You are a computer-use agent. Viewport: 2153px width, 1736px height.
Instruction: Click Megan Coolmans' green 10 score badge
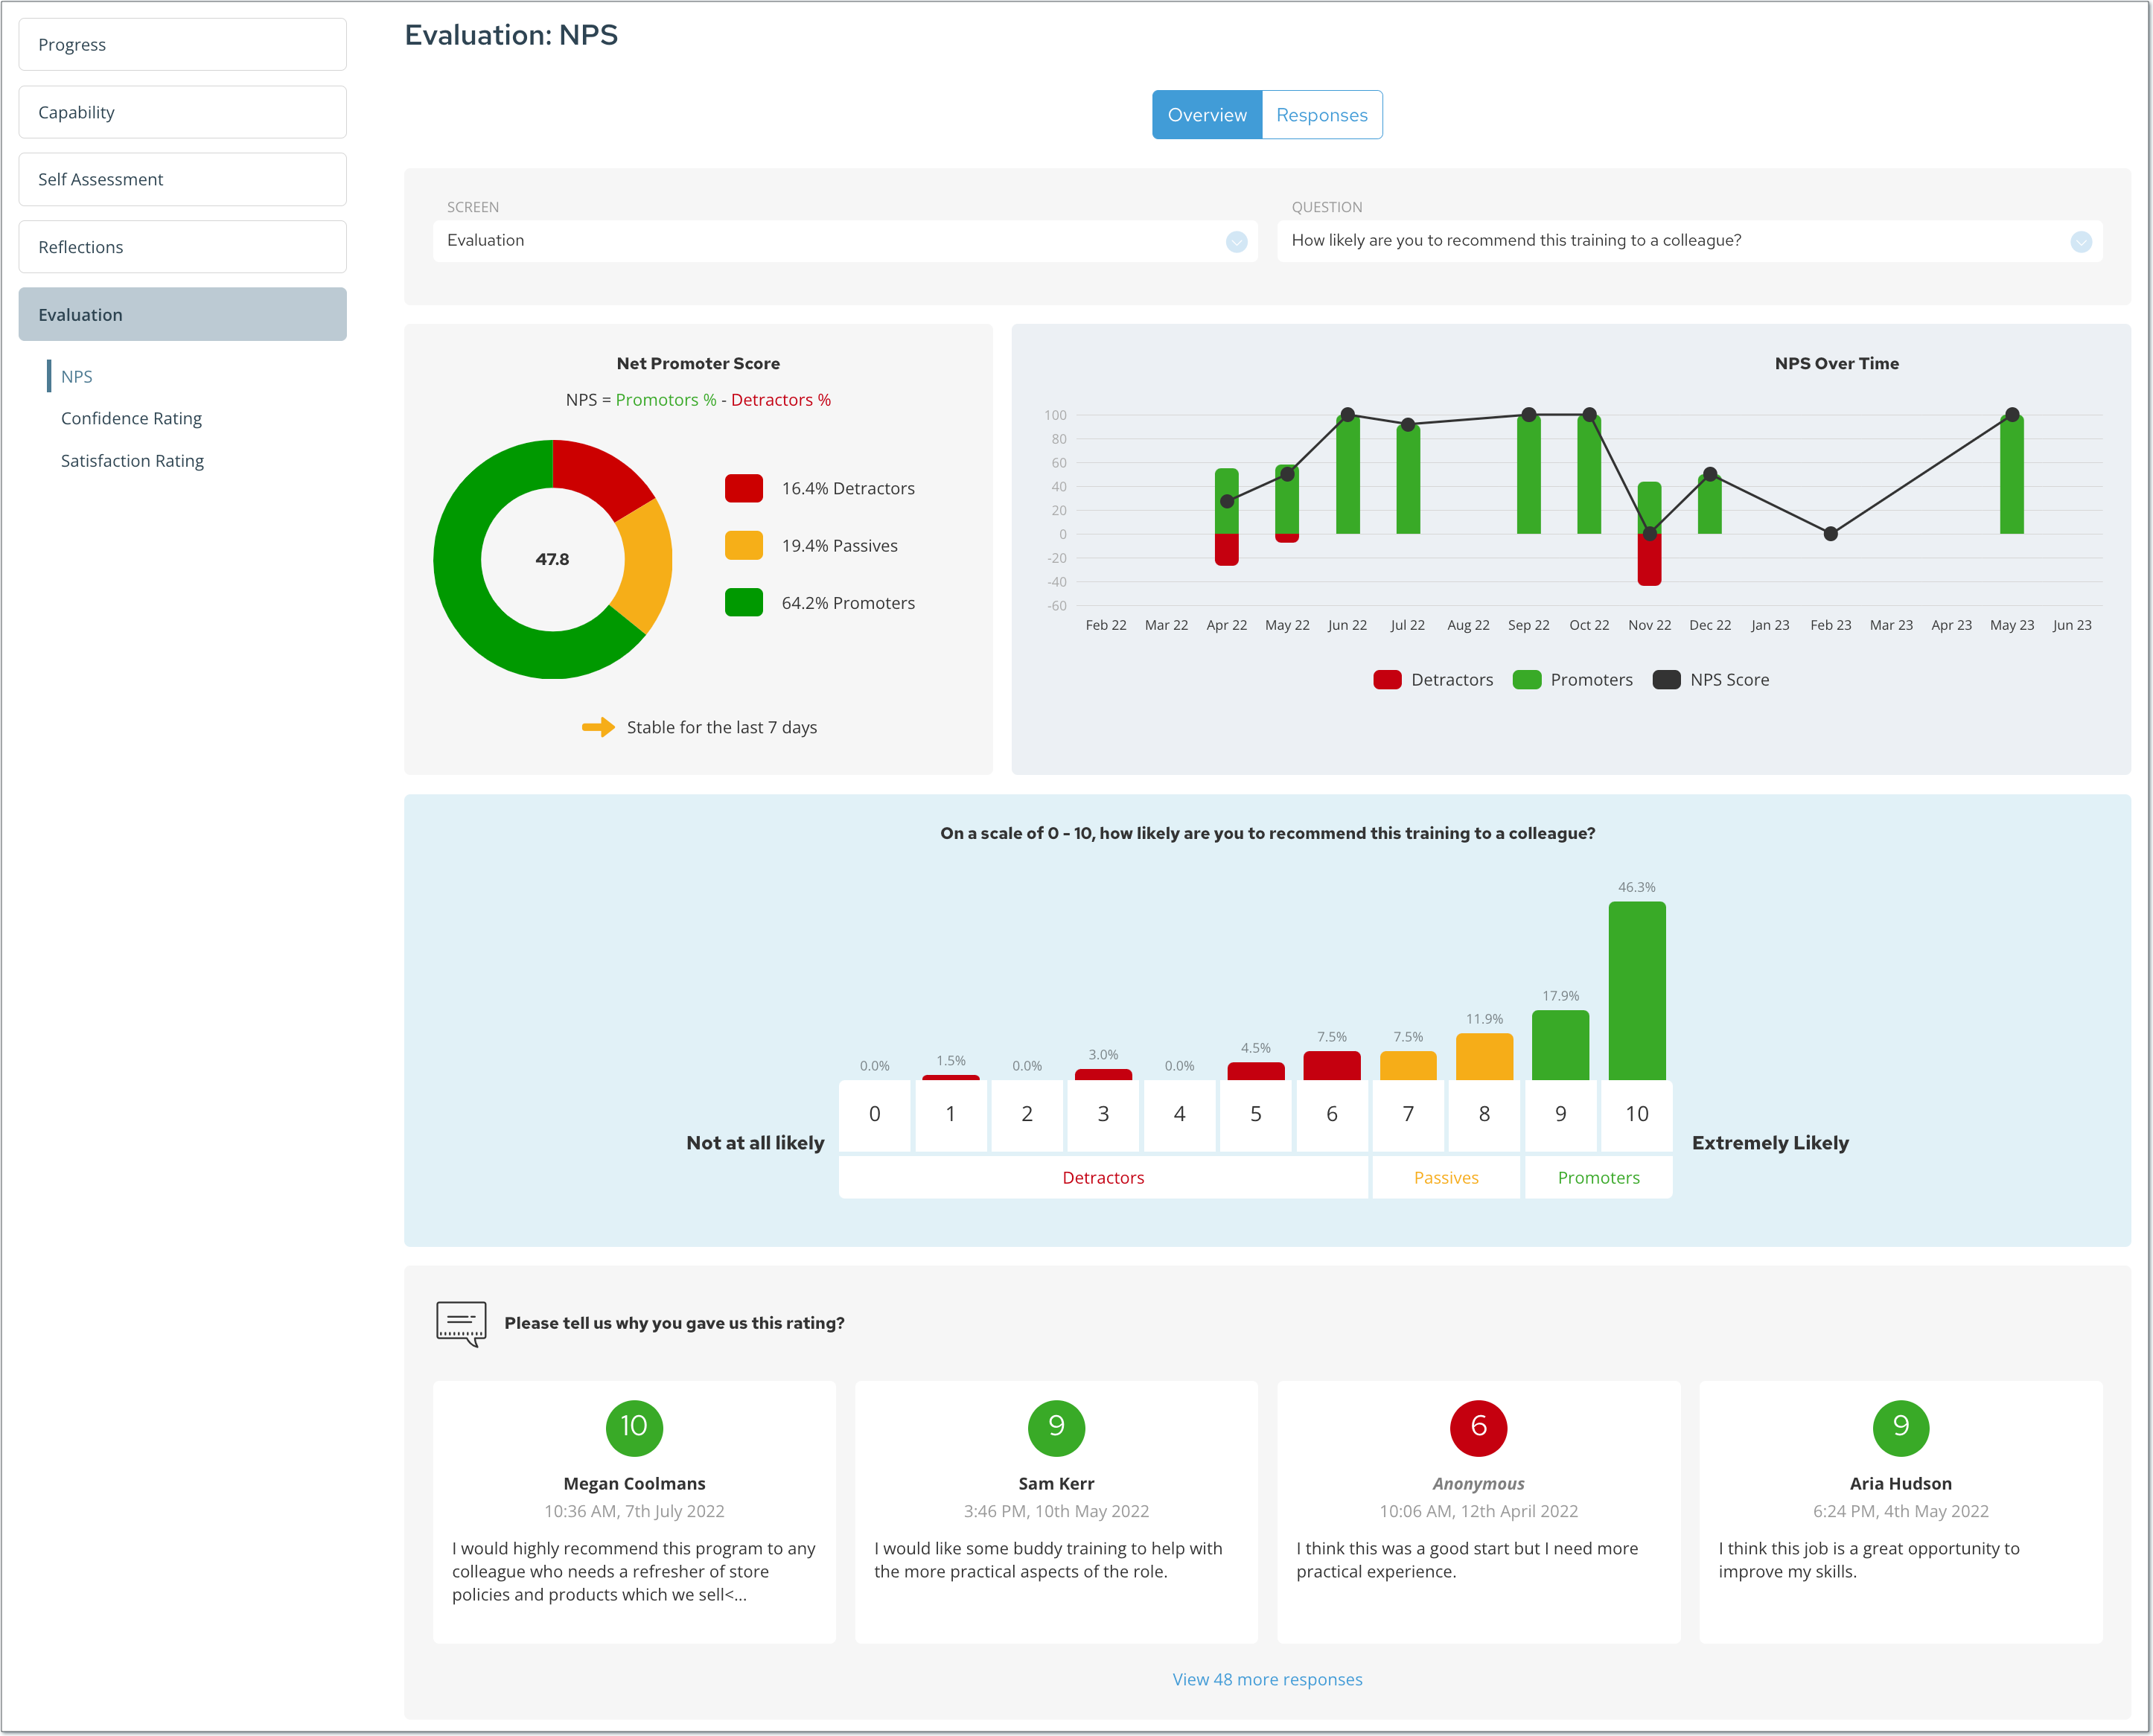(x=634, y=1427)
